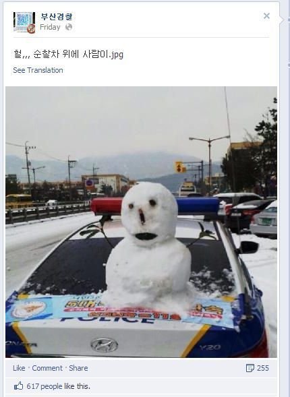Click the 255 comments number
Image resolution: width=290 pixels, height=397 pixels.
(262, 368)
